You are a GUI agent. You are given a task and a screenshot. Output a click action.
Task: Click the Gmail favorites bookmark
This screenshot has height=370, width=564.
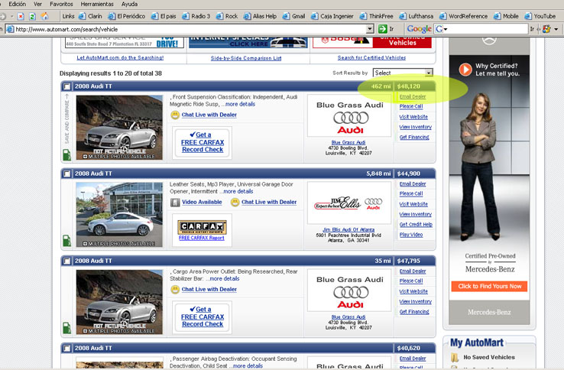click(294, 16)
